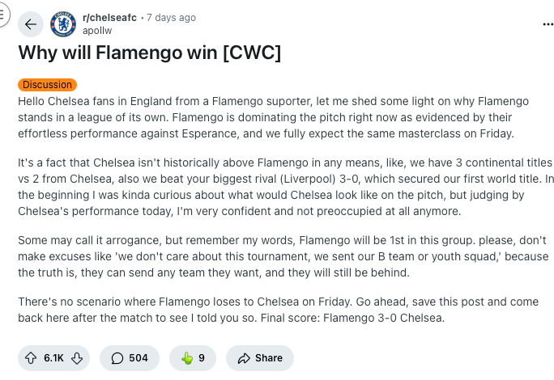Give an award using the award icon
Viewport: 554px width, 380px height.
(187, 358)
